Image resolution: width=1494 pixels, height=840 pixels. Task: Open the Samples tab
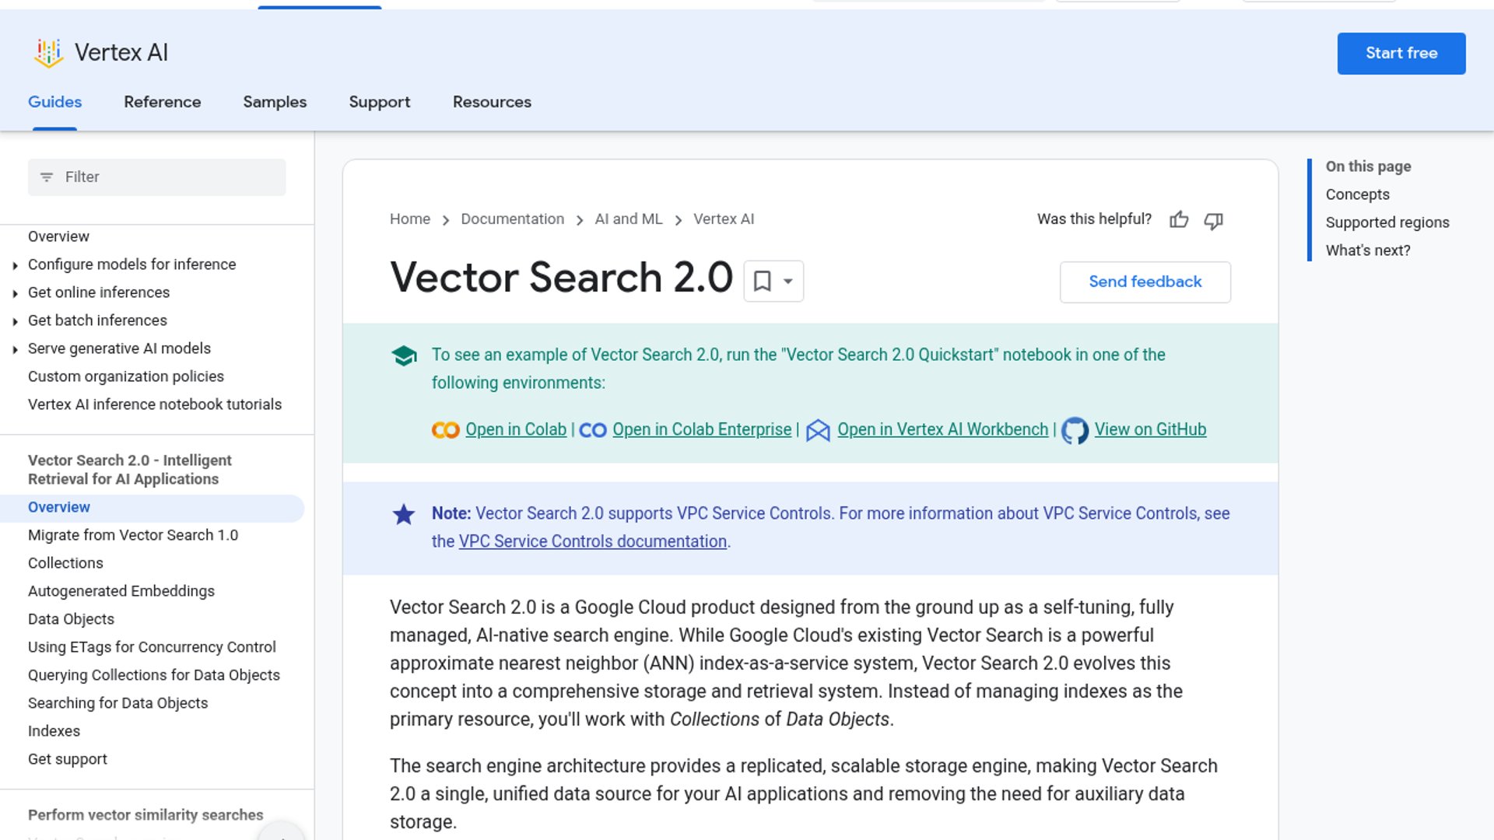point(275,102)
